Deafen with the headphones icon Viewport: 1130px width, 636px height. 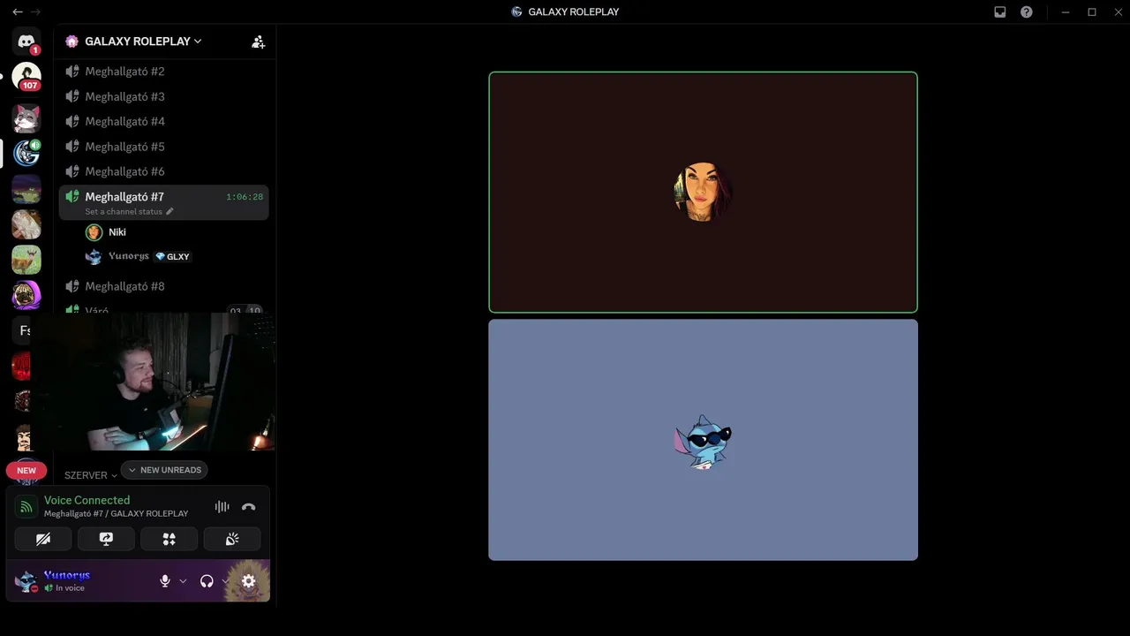(207, 581)
